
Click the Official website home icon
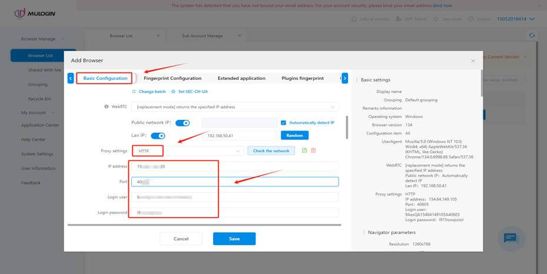[x=354, y=19]
